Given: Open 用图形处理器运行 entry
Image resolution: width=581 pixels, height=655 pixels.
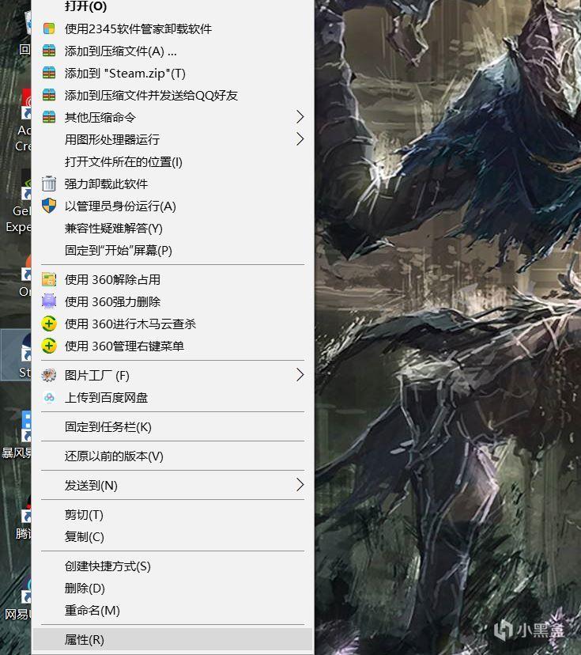Looking at the screenshot, I should [x=172, y=139].
